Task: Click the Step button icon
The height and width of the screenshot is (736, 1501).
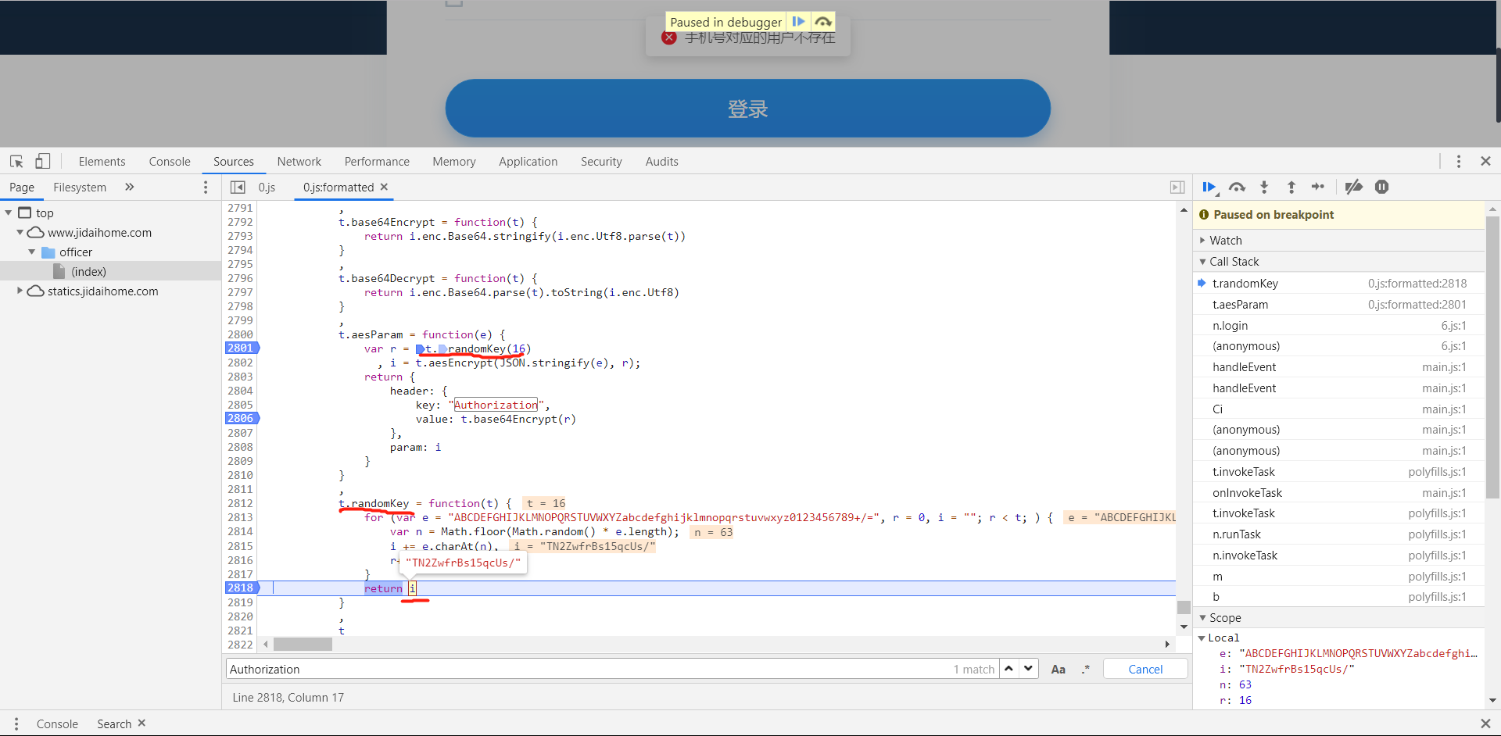Action: 1318,187
